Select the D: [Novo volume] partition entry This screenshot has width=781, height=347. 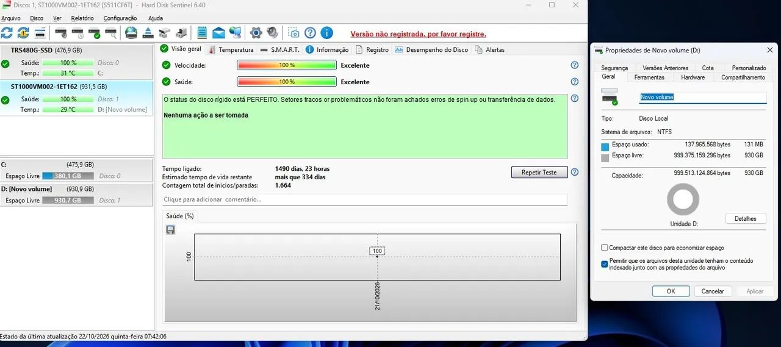77,195
